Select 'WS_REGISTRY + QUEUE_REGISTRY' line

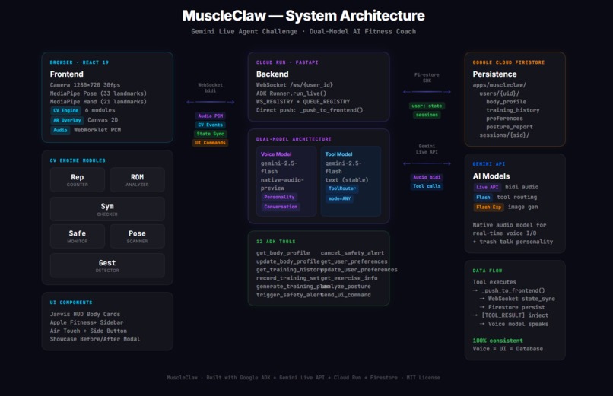tap(303, 102)
